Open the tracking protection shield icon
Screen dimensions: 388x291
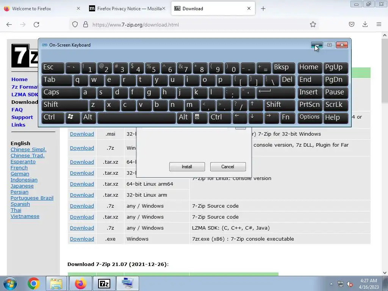pos(75,25)
